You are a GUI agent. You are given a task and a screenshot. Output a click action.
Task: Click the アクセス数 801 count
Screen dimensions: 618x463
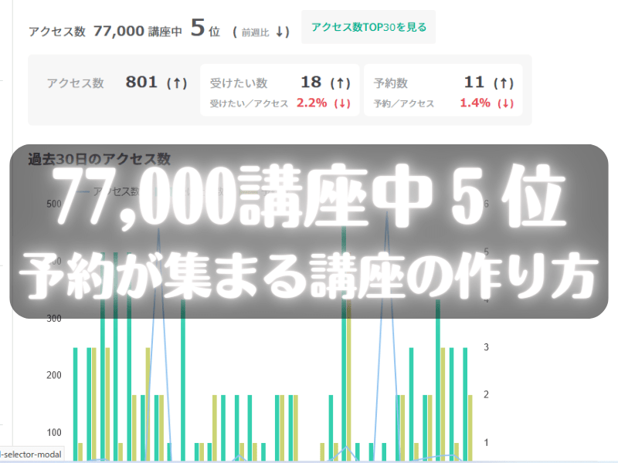[141, 83]
